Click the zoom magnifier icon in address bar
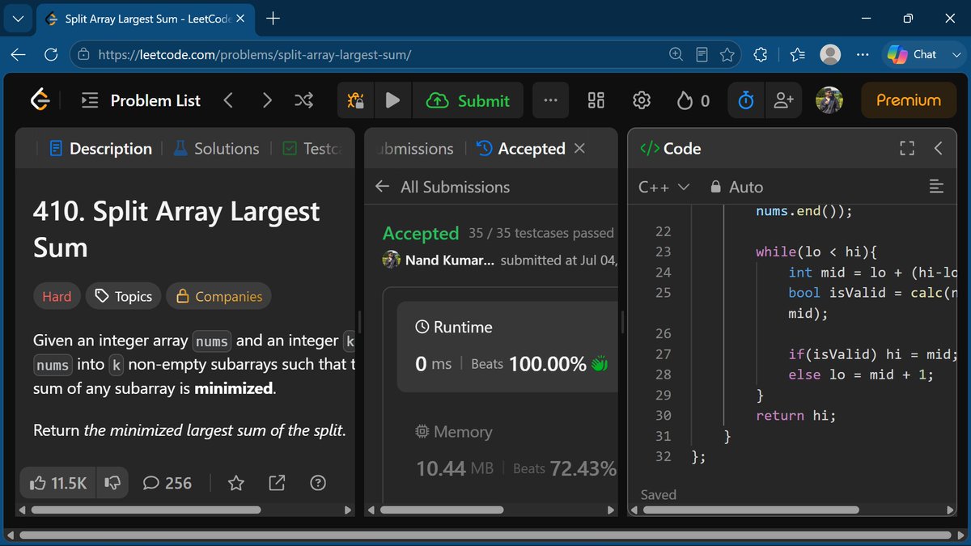This screenshot has height=546, width=971. click(676, 54)
